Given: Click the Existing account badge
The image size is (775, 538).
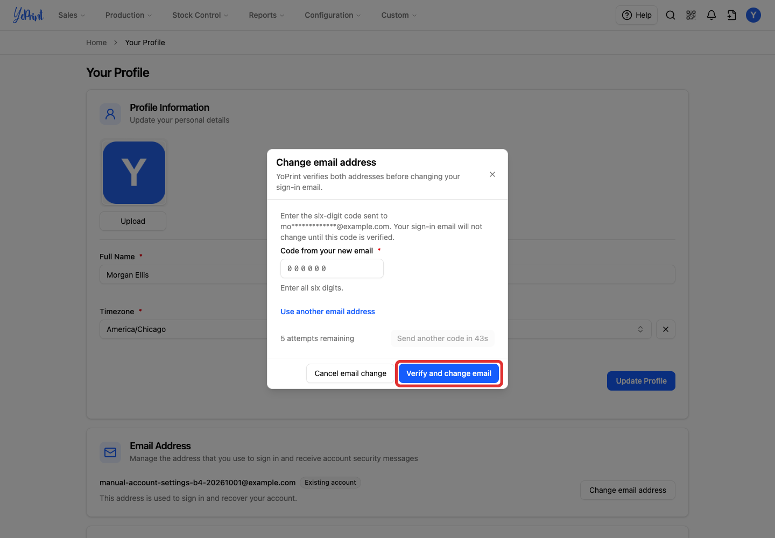Looking at the screenshot, I should [330, 483].
